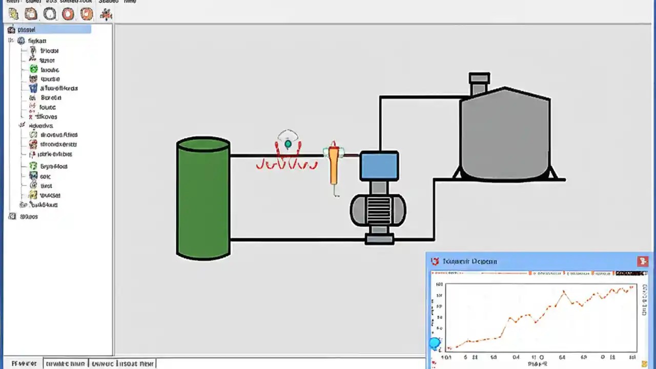Viewport: 656px width, 369px height.
Task: Select the red circle toolbar icon
Action: (68, 14)
